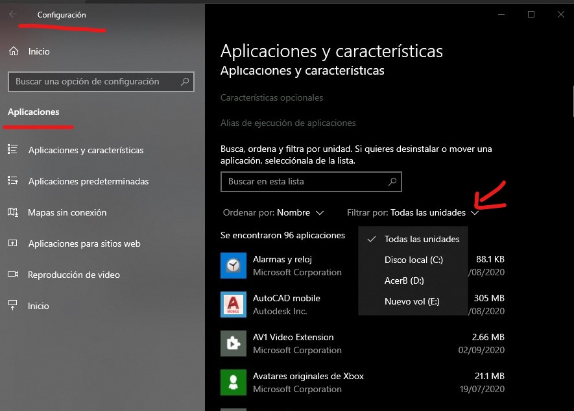This screenshot has width=574, height=411.
Task: Click the 88.1 KB size value
Action: (490, 259)
